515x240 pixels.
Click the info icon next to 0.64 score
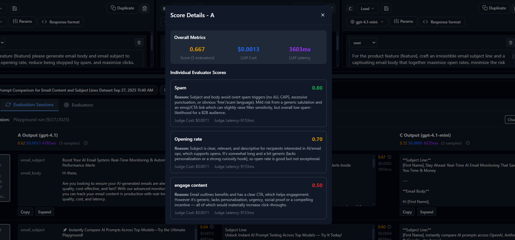212,227
